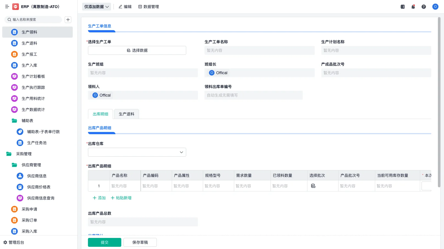Select the 出库产品明细 section tab
444x249 pixels.
[100, 128]
